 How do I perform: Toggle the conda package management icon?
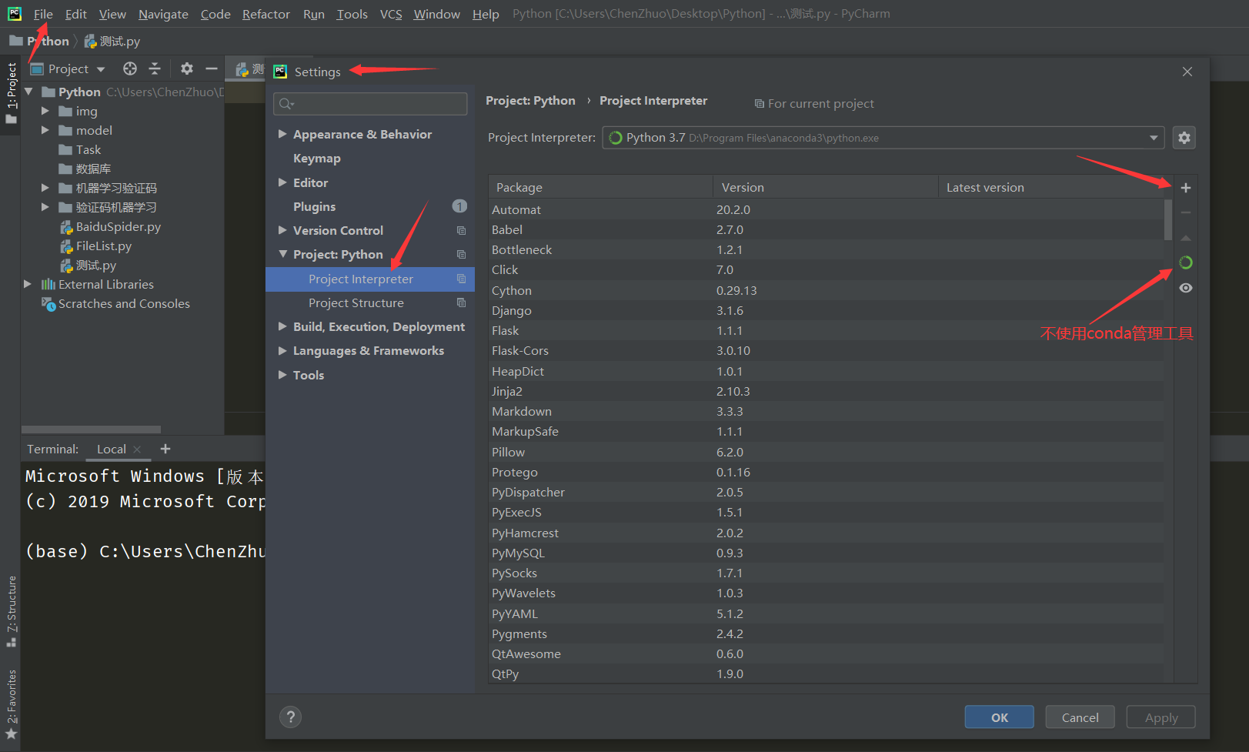point(1185,263)
